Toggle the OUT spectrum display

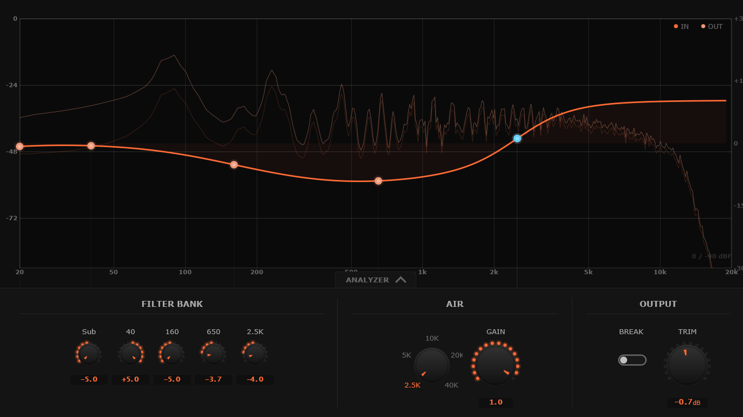click(711, 26)
